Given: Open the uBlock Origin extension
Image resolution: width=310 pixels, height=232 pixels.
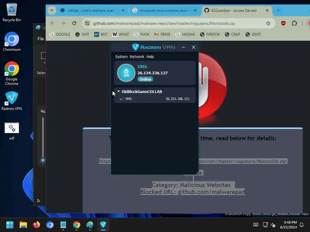Looking at the screenshot, I should (283, 23).
